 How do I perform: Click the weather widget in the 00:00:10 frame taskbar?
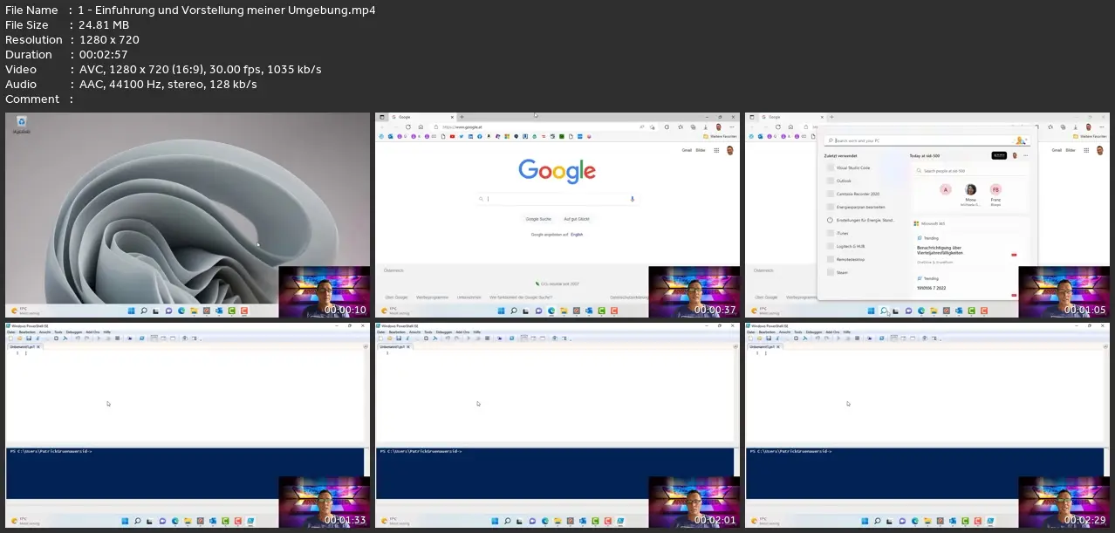click(x=24, y=311)
